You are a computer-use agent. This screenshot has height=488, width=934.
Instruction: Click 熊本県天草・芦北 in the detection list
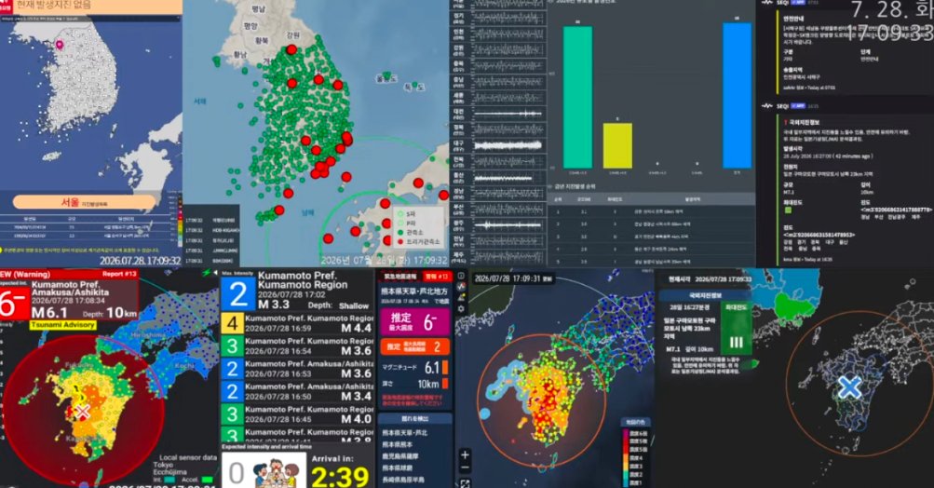coord(404,432)
